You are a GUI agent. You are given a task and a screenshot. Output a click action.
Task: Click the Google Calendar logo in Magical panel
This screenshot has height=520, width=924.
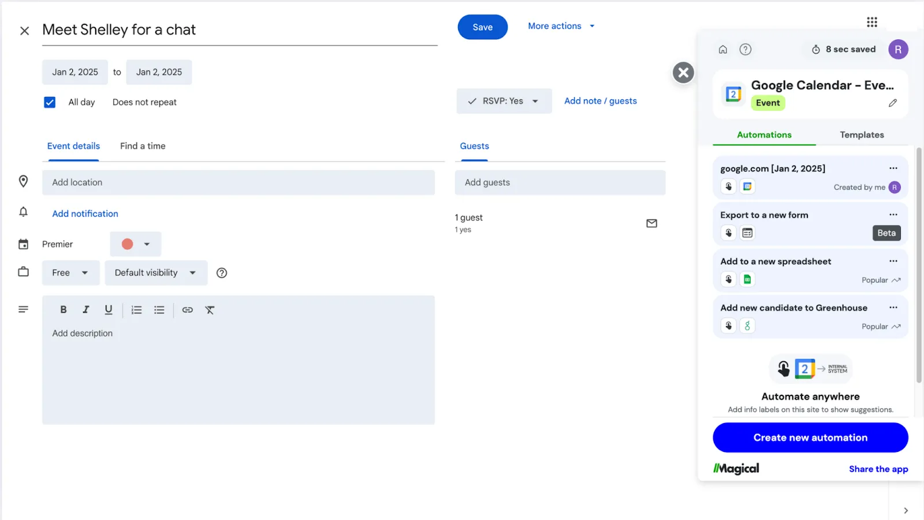coord(733,94)
